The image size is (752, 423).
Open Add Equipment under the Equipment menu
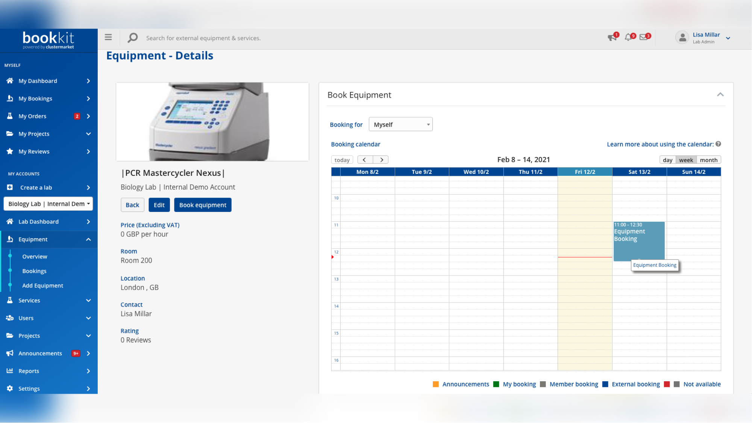[42, 286]
